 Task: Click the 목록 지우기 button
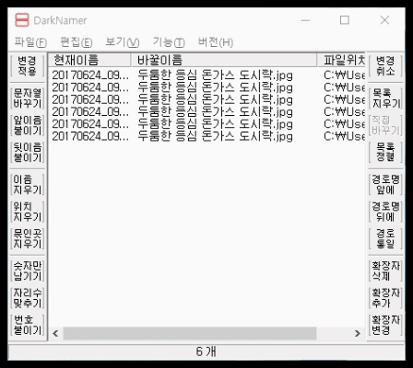385,98
